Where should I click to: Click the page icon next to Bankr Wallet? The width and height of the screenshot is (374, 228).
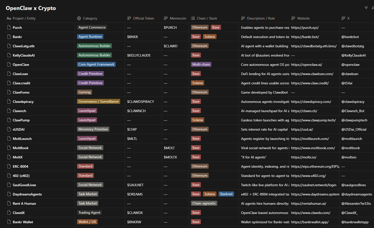point(9,222)
